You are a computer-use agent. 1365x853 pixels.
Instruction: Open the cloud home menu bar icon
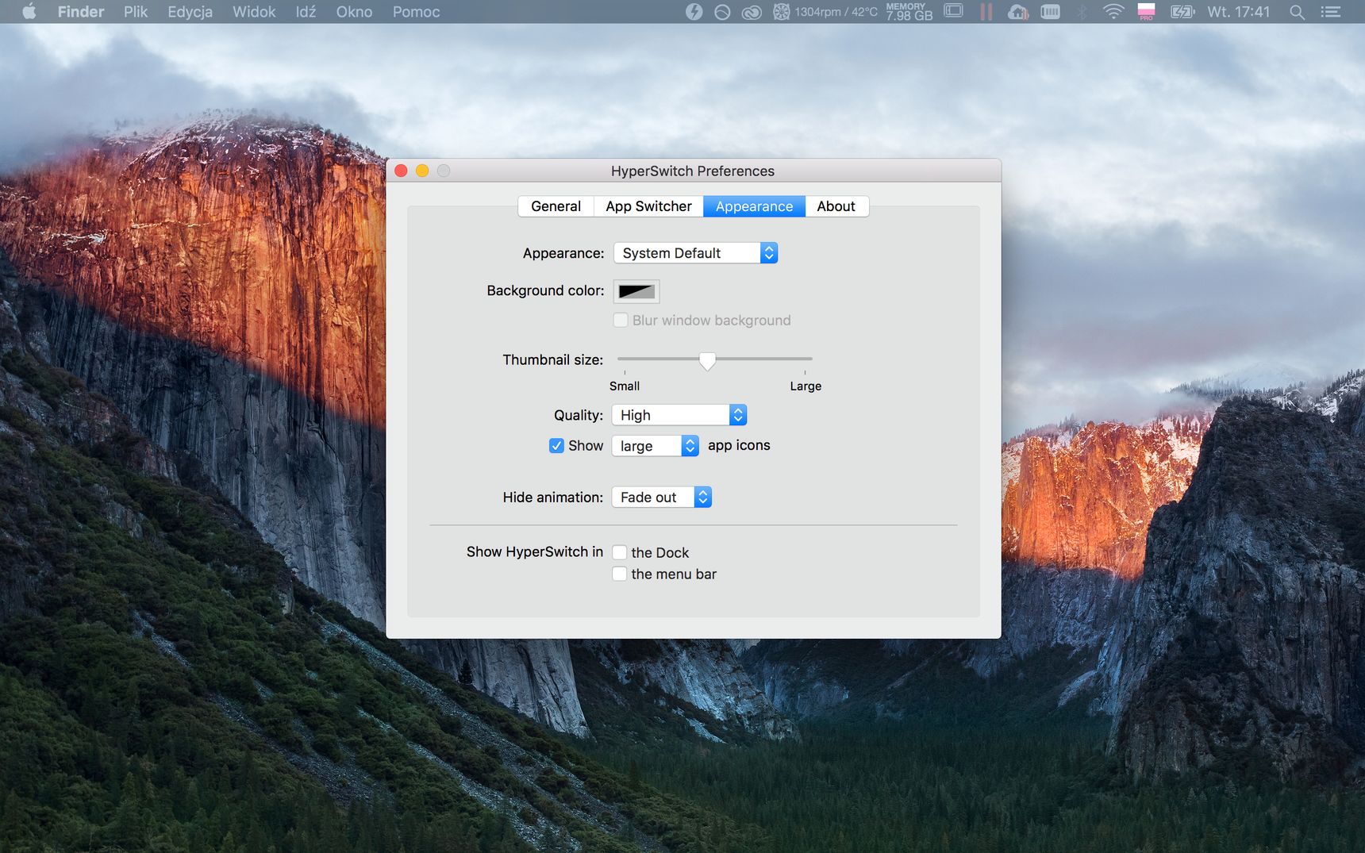(x=1018, y=12)
